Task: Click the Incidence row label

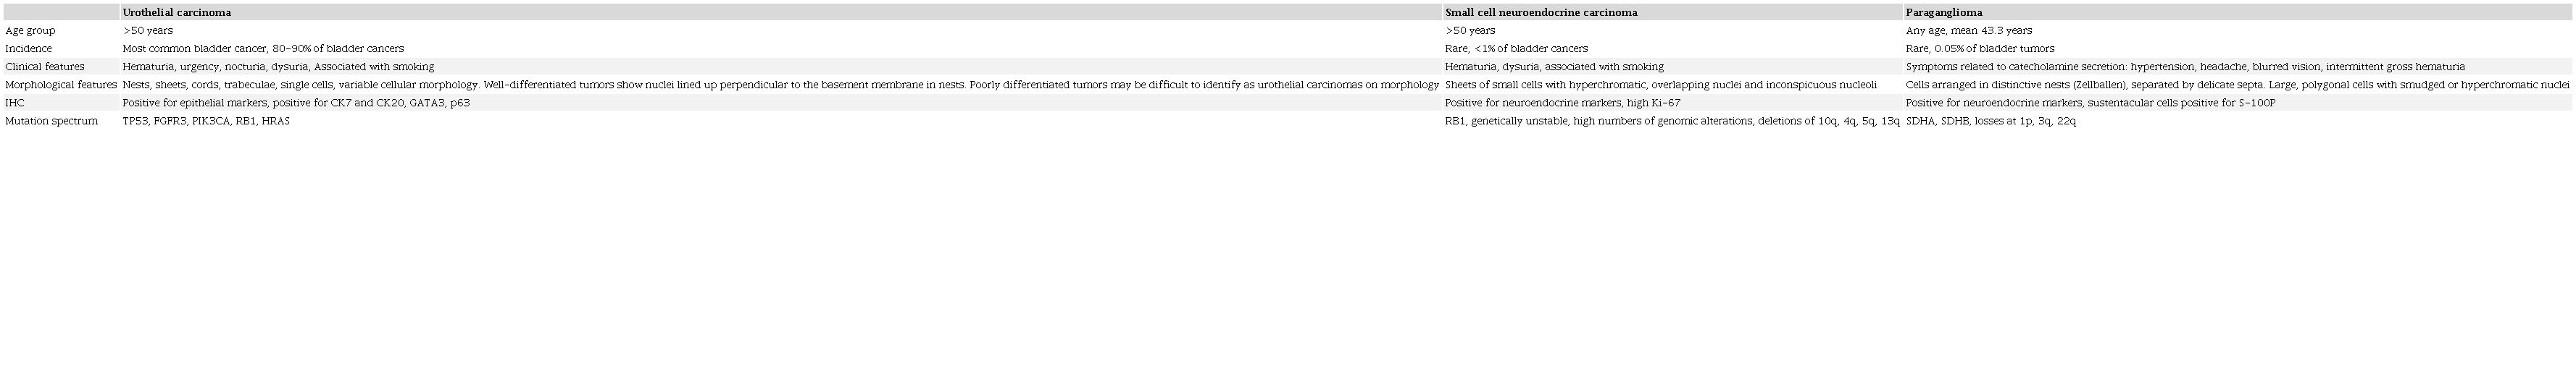Action: pos(28,49)
